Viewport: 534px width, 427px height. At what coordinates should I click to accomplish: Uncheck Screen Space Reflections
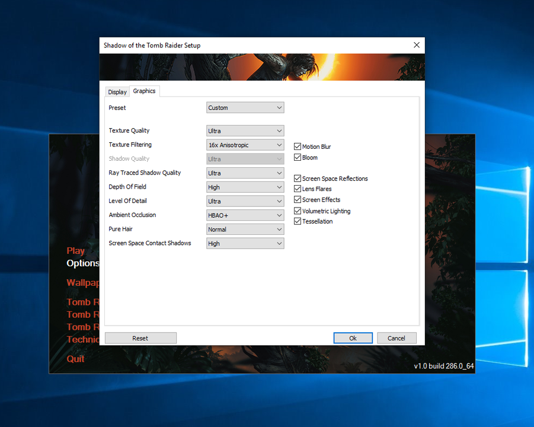coord(298,179)
